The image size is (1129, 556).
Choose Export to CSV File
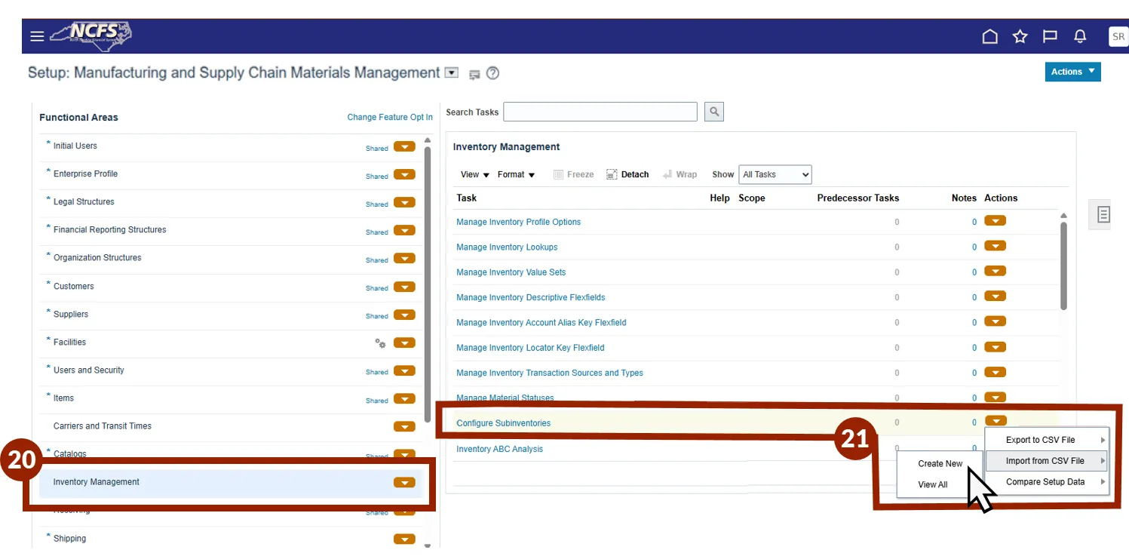1047,440
